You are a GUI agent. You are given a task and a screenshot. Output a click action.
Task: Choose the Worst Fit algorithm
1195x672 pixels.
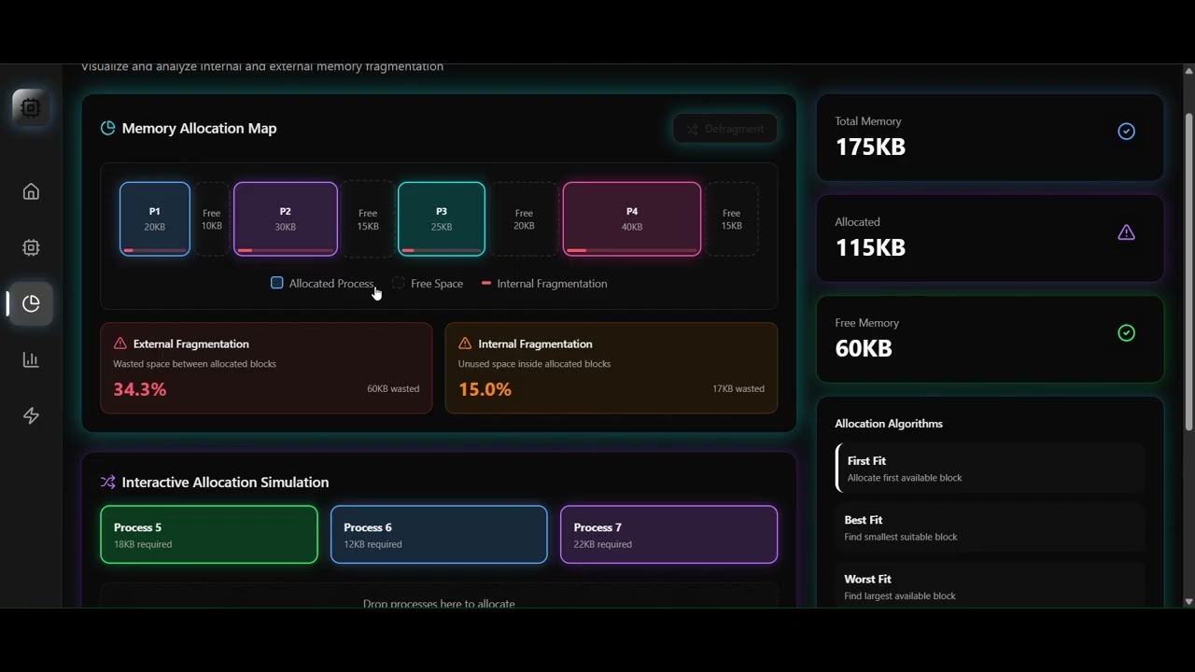pos(991,586)
